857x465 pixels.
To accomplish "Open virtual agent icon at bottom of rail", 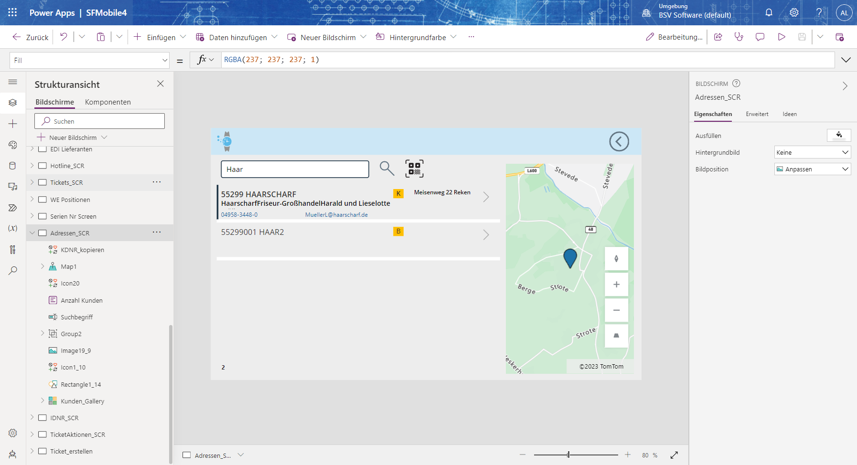I will tap(13, 454).
